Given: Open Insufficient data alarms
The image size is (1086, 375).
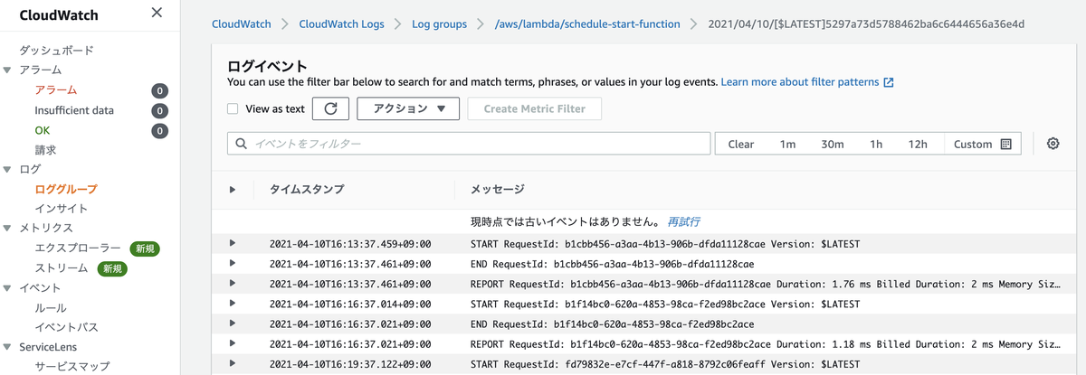Looking at the screenshot, I should click(x=74, y=110).
